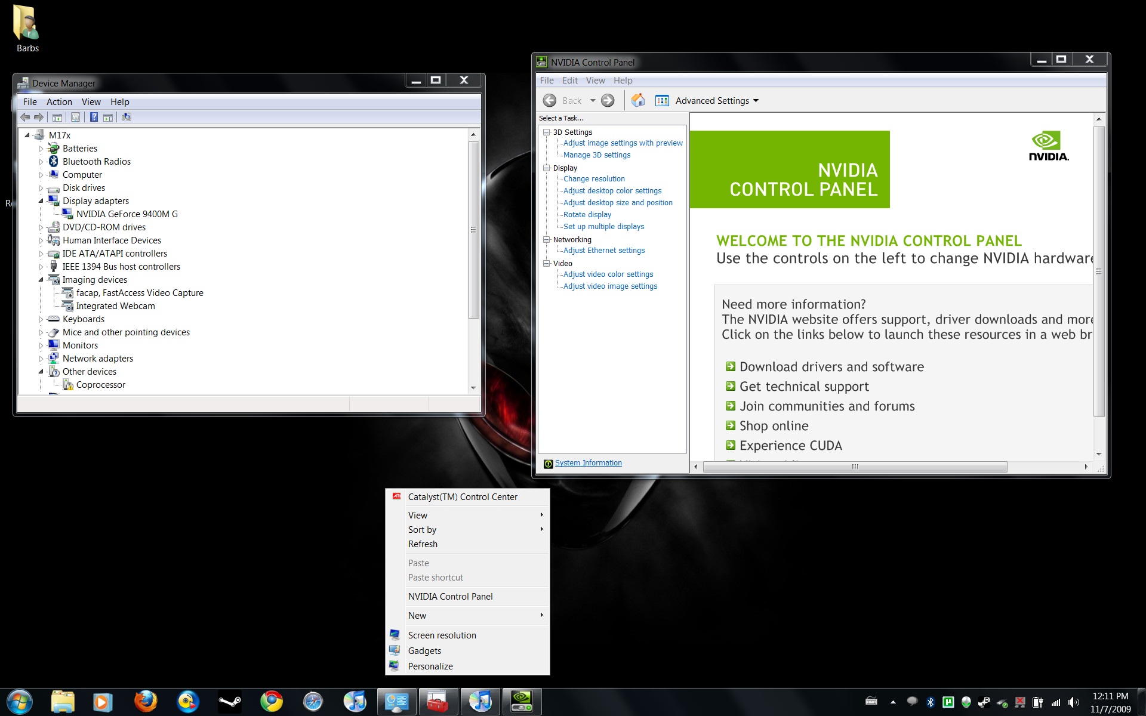This screenshot has height=716, width=1146.
Task: Open Google Chrome from the taskbar
Action: [272, 702]
